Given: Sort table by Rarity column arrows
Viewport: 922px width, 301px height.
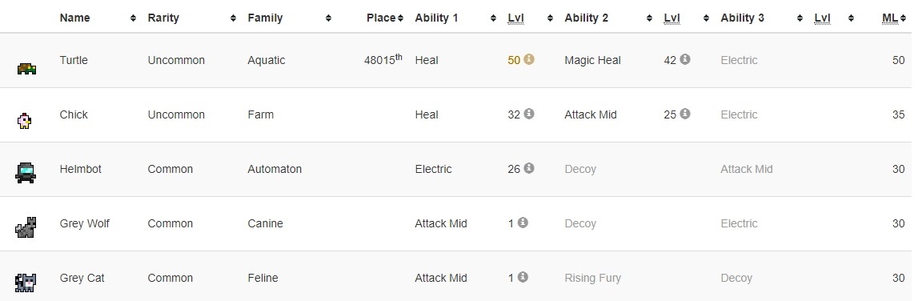Looking at the screenshot, I should pyautogui.click(x=233, y=18).
